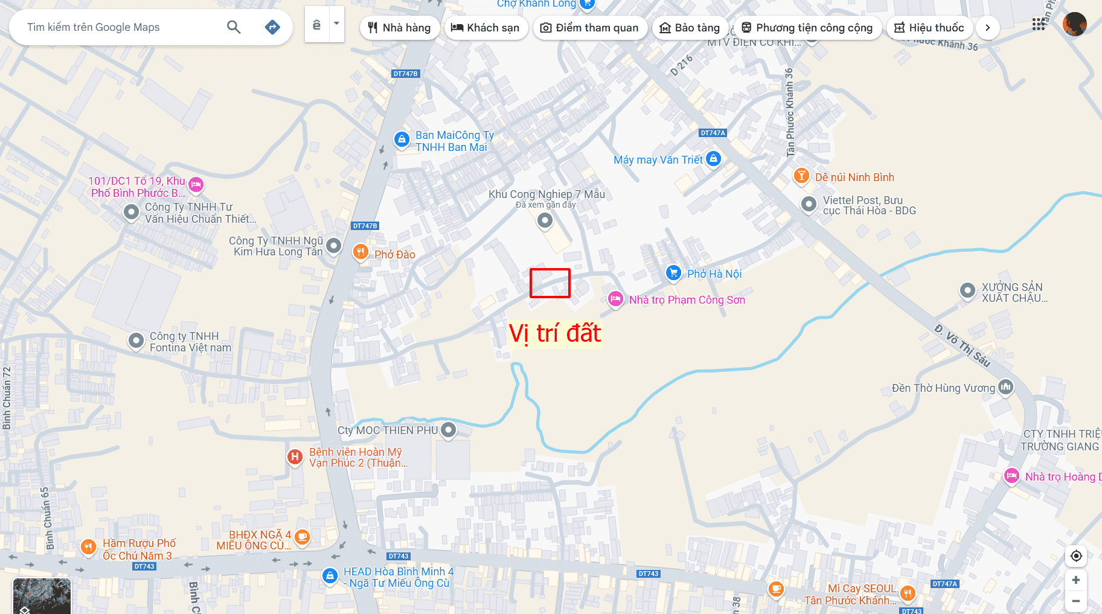Image resolution: width=1102 pixels, height=614 pixels.
Task: Open directions with the blue arrow icon
Action: [272, 27]
